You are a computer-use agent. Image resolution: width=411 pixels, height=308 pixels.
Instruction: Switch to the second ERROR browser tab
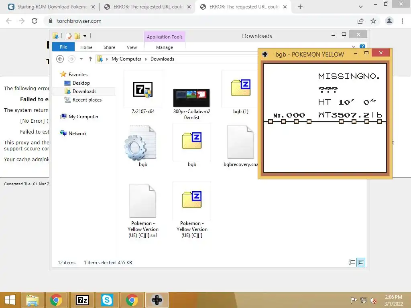coord(244,7)
